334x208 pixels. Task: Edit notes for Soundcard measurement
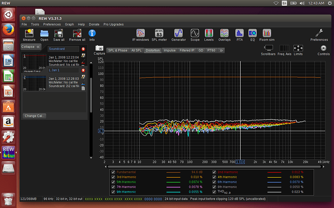[x=83, y=55]
